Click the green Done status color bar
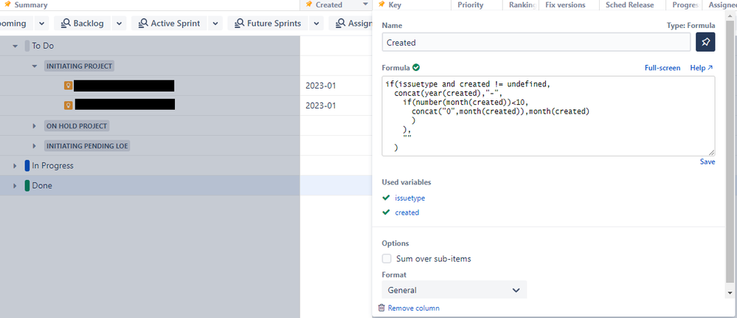737x318 pixels. pos(27,185)
